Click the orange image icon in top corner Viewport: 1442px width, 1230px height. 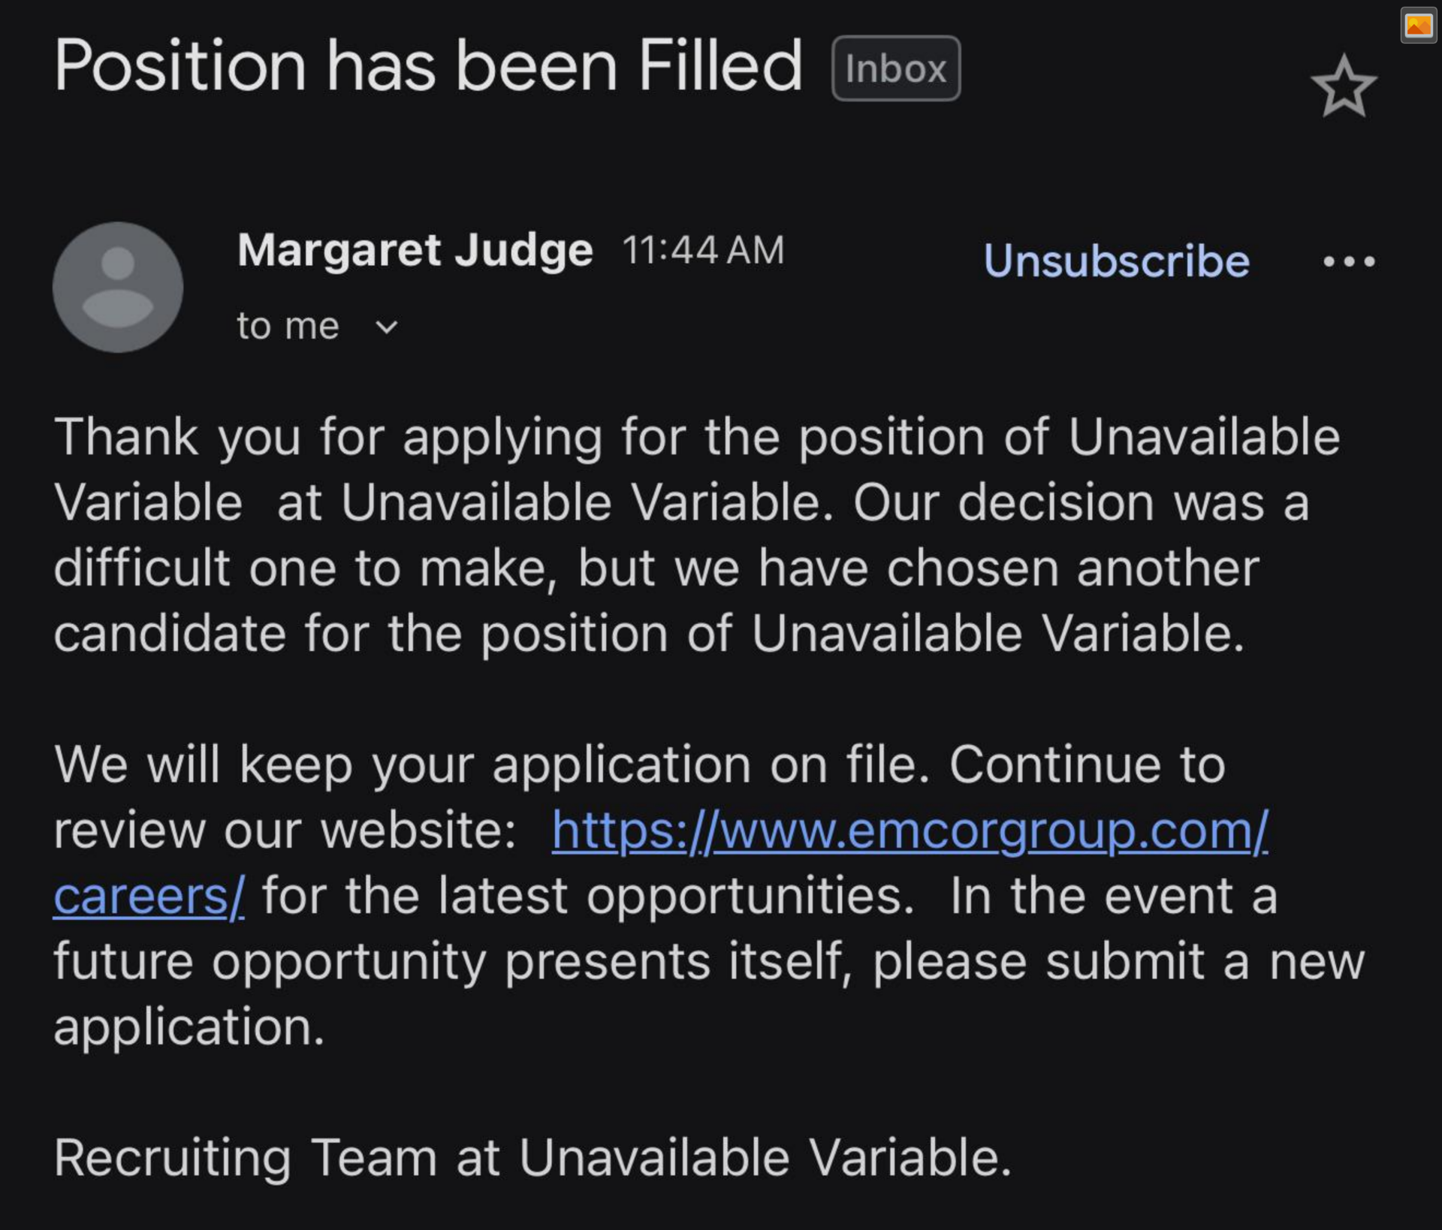pos(1418,26)
